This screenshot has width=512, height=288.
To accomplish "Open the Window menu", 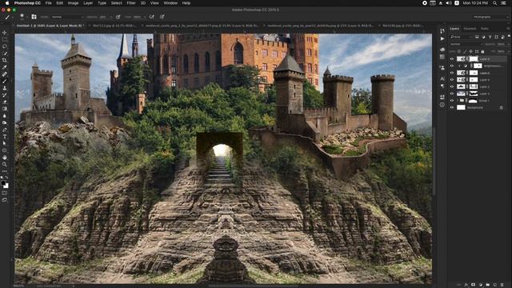I will [170, 3].
